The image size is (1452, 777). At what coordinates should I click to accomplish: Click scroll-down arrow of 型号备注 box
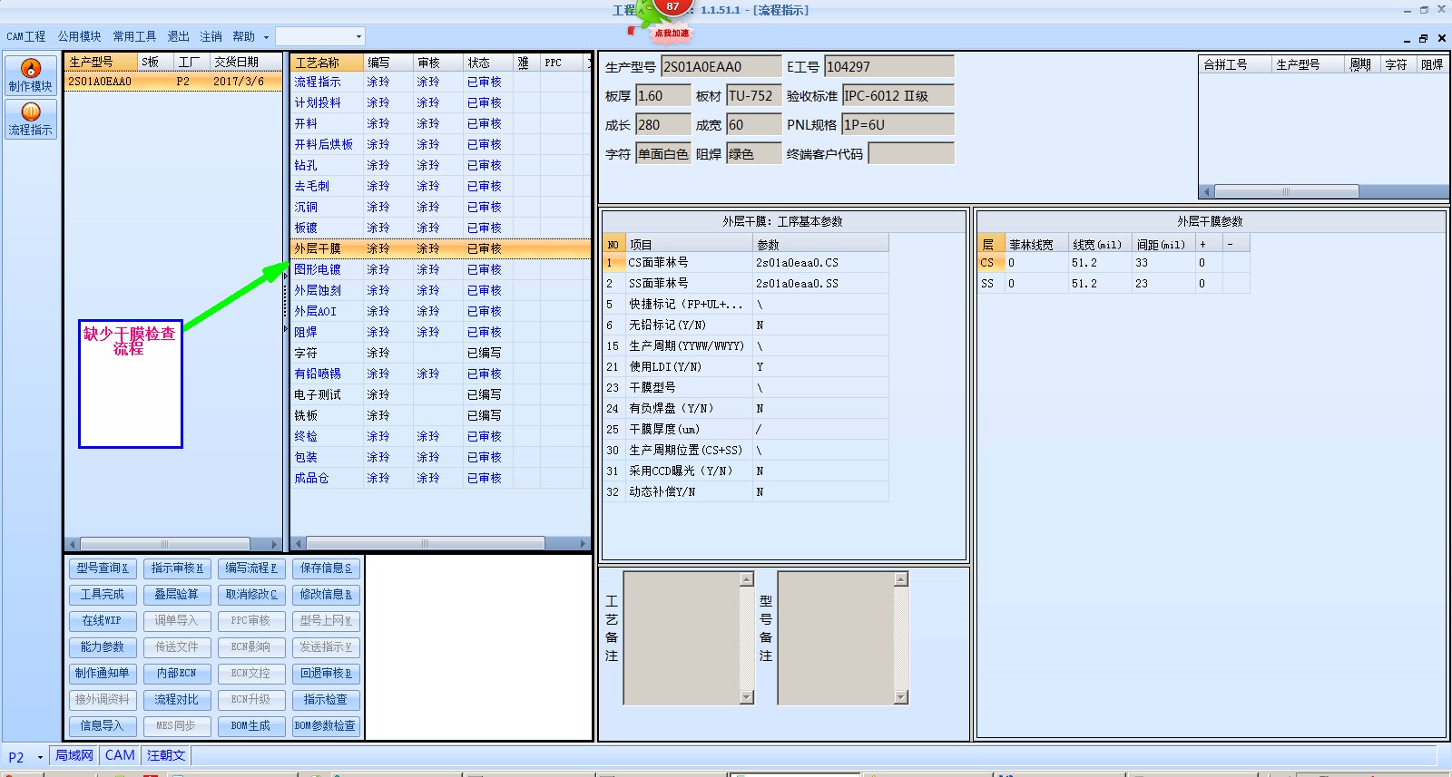point(901,697)
